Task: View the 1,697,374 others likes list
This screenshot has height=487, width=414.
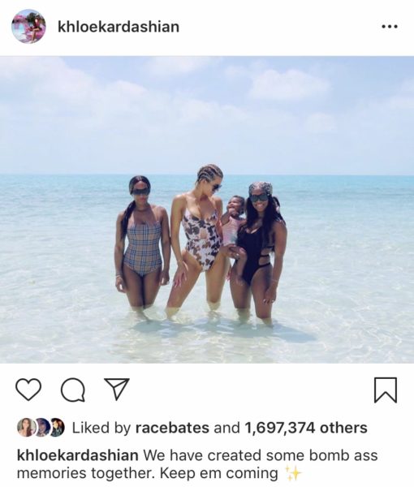Action: [306, 428]
